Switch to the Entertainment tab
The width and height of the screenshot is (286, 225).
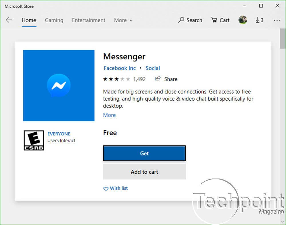(89, 20)
